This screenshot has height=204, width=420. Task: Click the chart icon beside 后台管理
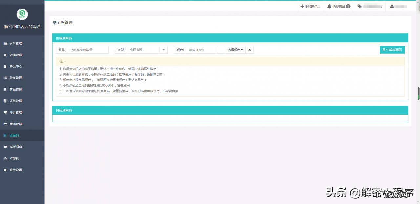click(x=5, y=43)
